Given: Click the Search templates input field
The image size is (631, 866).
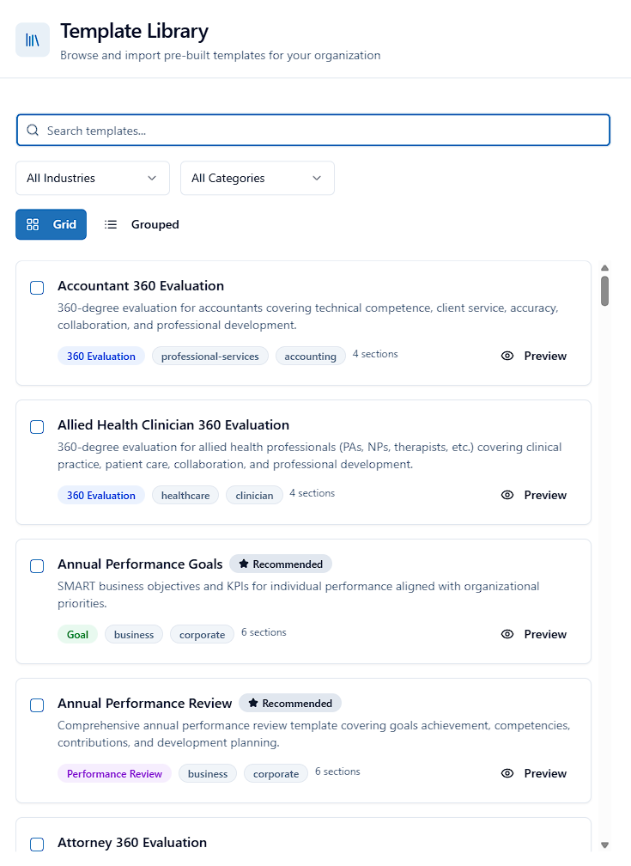Looking at the screenshot, I should tap(313, 131).
